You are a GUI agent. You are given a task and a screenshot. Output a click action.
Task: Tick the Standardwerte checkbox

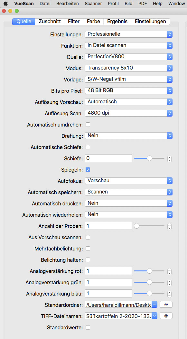point(88,327)
